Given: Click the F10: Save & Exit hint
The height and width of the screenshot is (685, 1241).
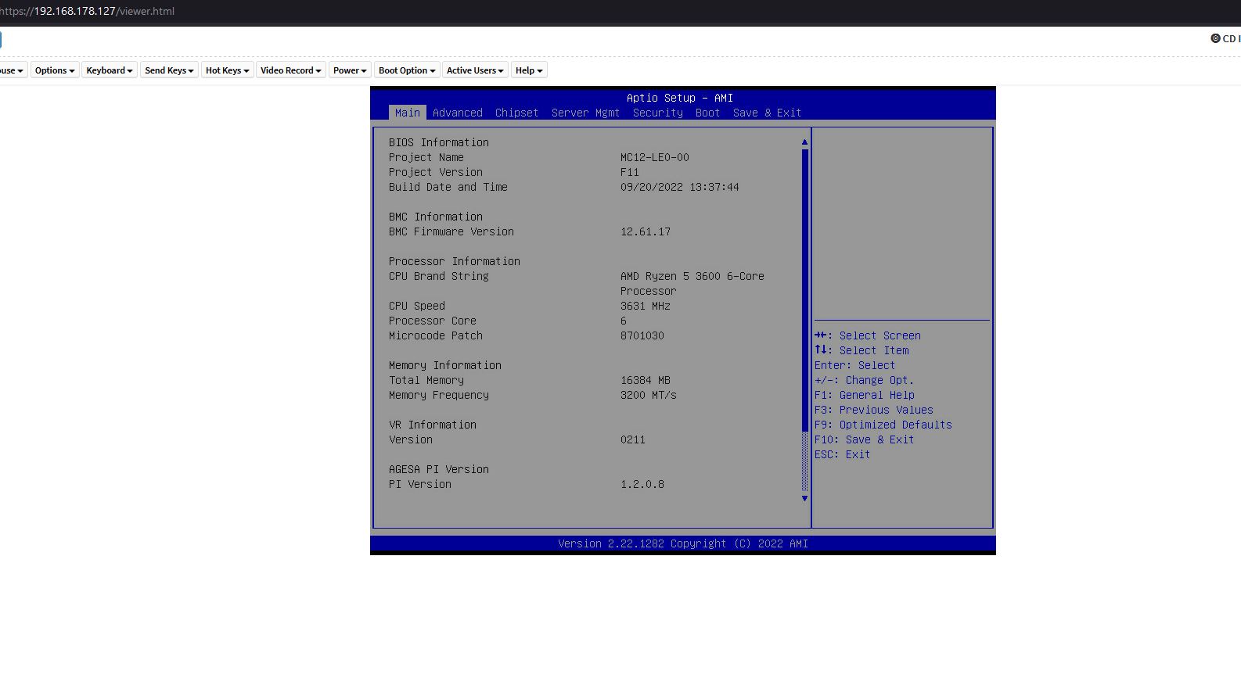Looking at the screenshot, I should [865, 439].
